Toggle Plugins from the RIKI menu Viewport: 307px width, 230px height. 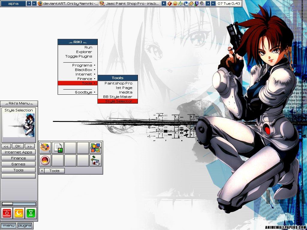point(78,56)
